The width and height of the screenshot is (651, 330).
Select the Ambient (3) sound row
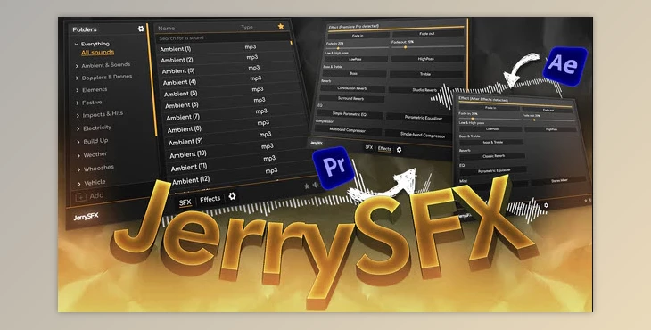click(x=228, y=70)
